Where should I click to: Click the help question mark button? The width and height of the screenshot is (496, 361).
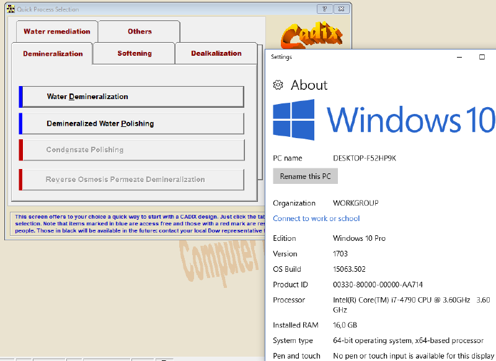[324, 9]
